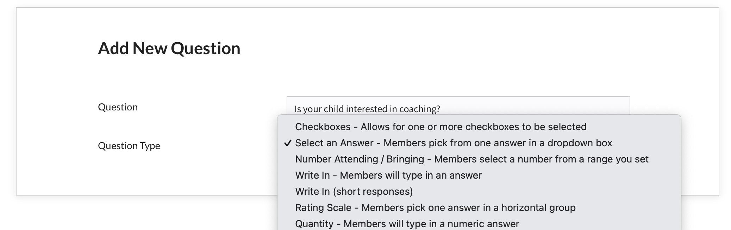Click the checkmark beside Select an Answer
This screenshot has height=230, width=731.
(288, 143)
